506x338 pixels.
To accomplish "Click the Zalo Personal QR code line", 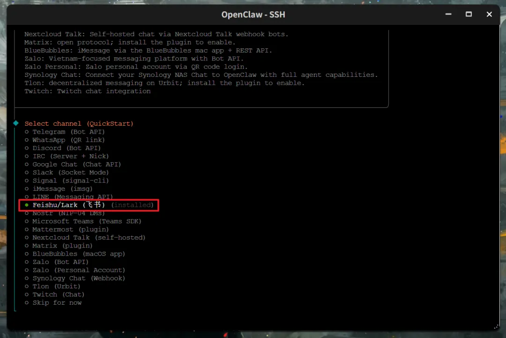I will [136, 67].
